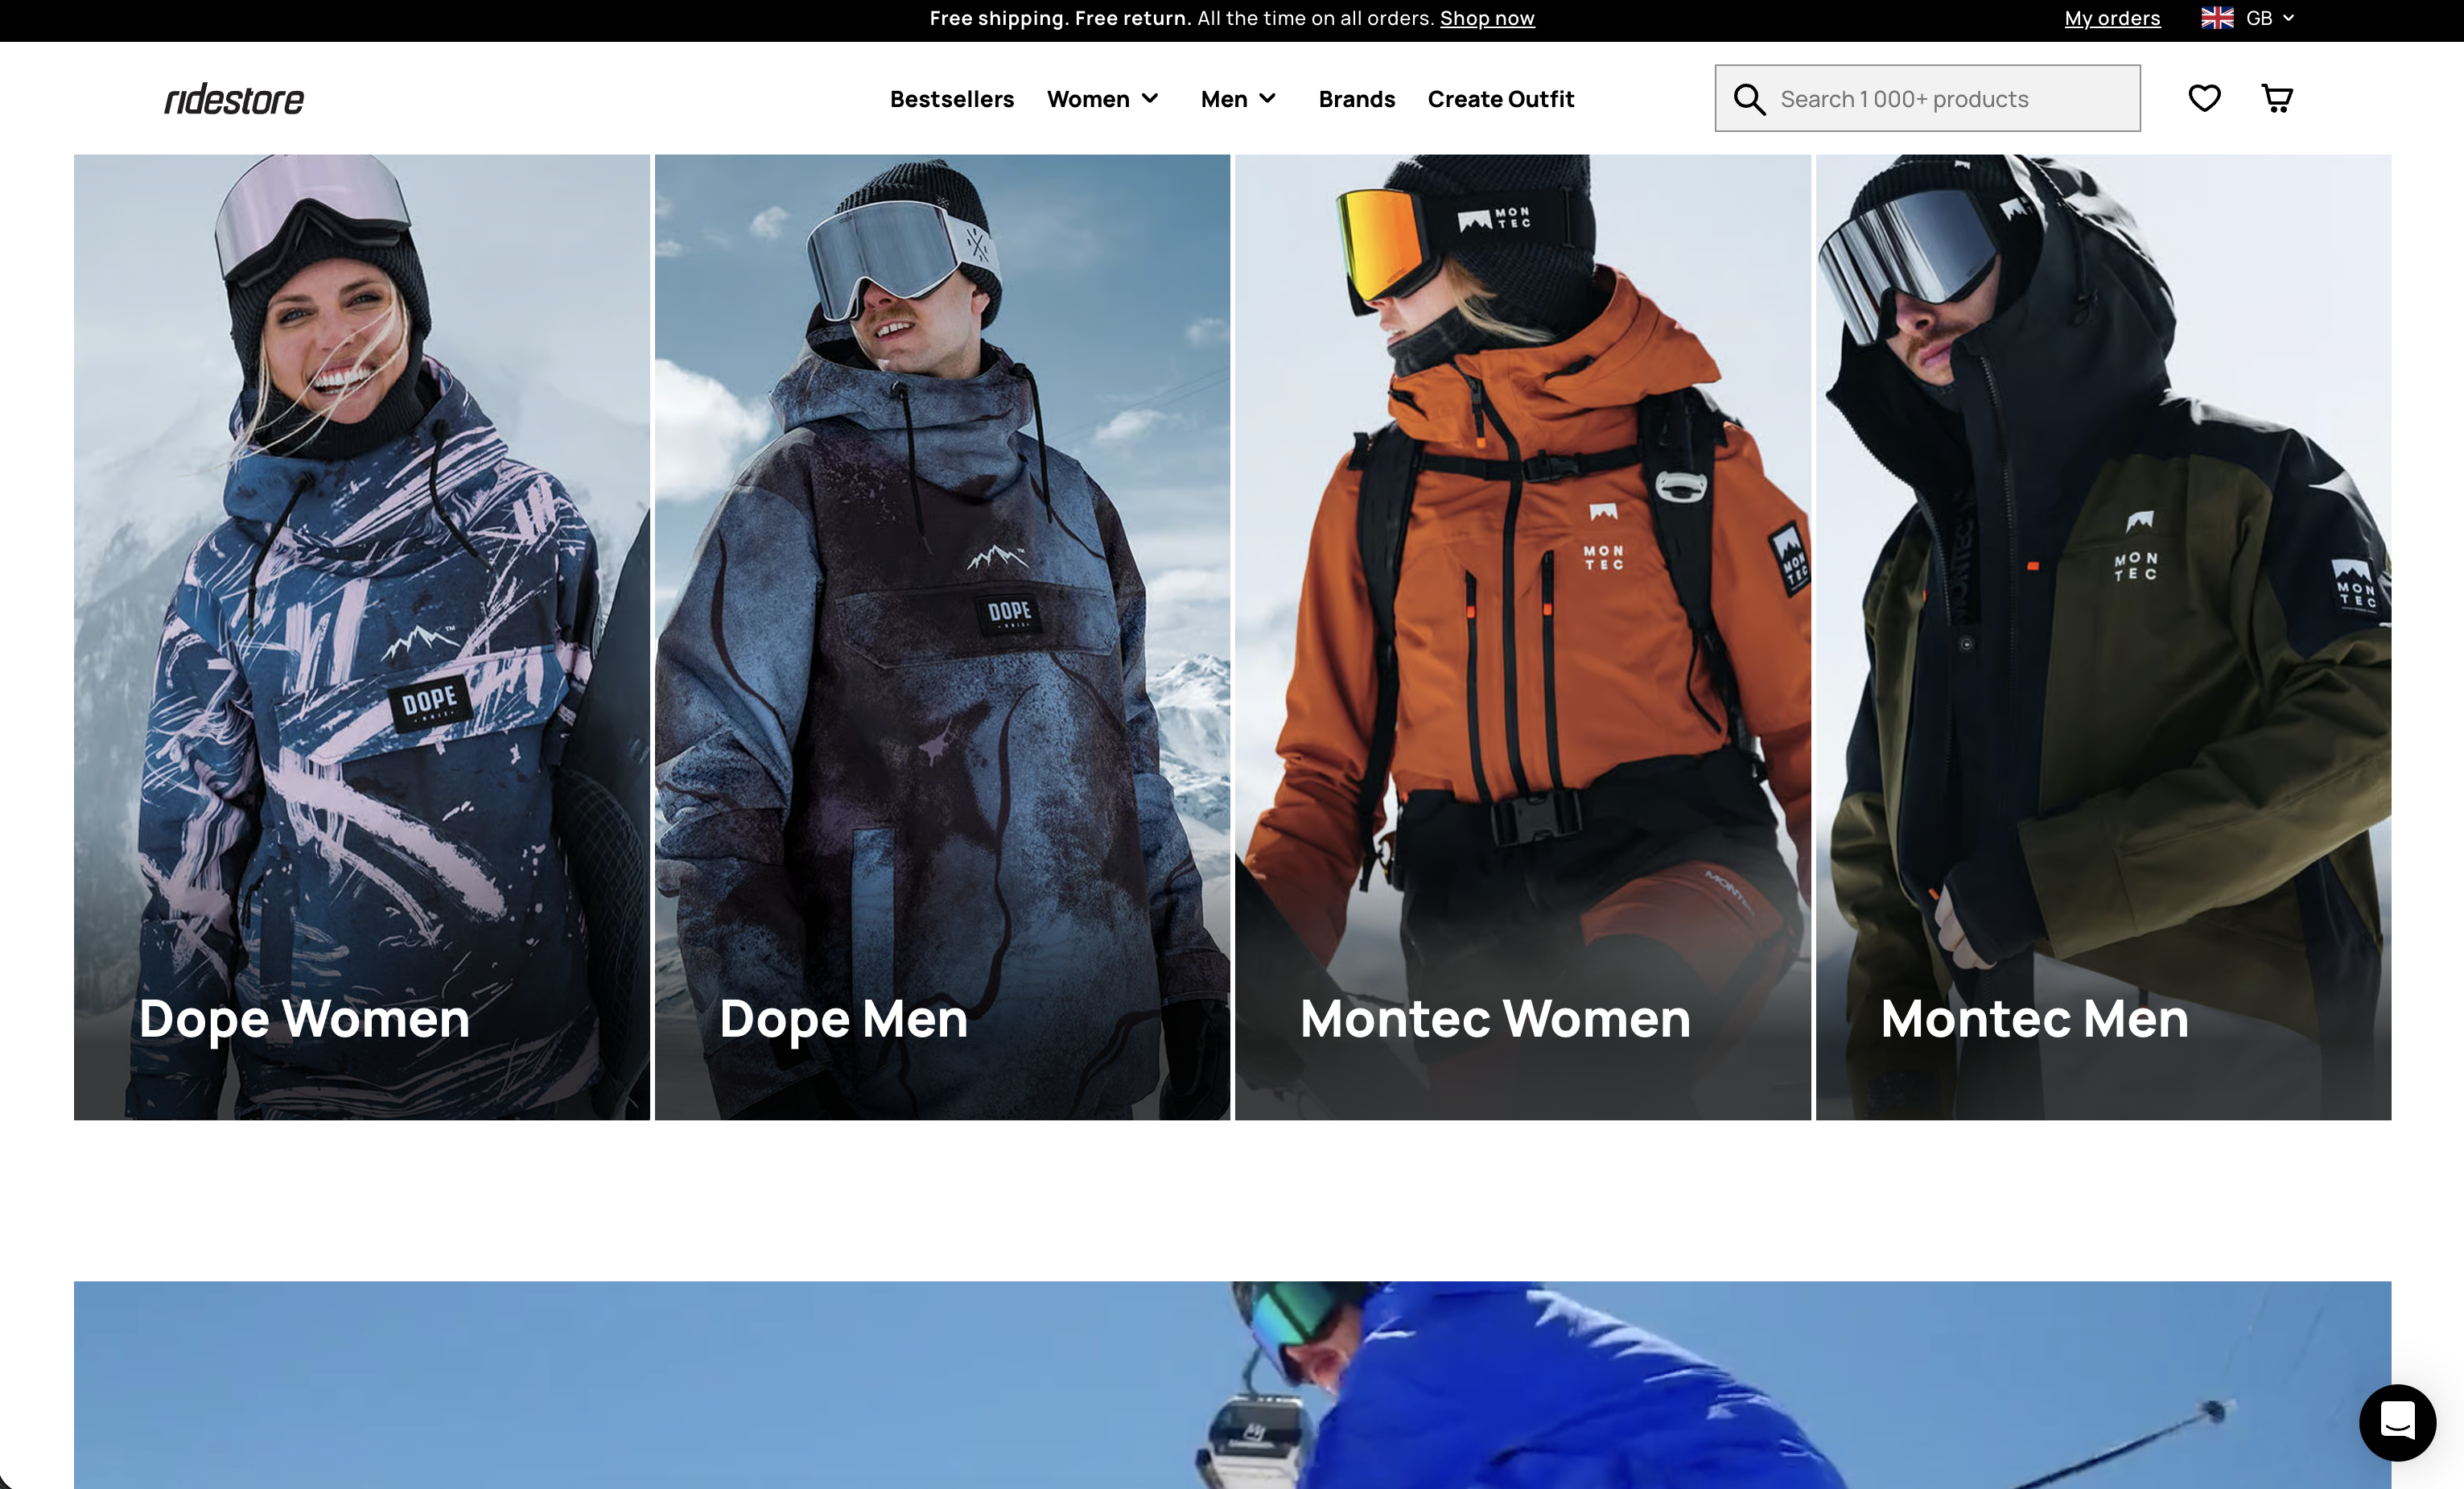Click the blue skier banner video
Screen dimensions: 2464x1489
tap(1232, 1385)
